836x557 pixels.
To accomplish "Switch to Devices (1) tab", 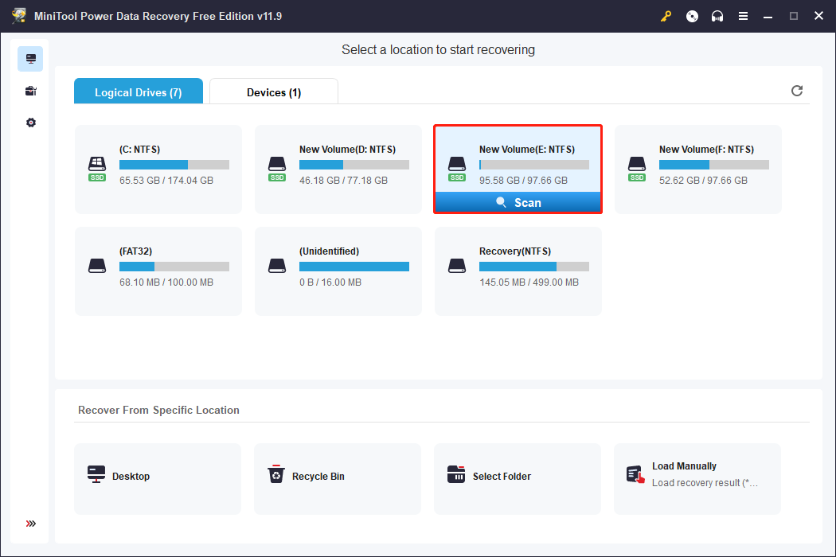I will [274, 92].
